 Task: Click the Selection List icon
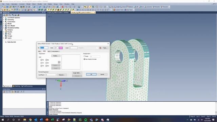[6, 42]
